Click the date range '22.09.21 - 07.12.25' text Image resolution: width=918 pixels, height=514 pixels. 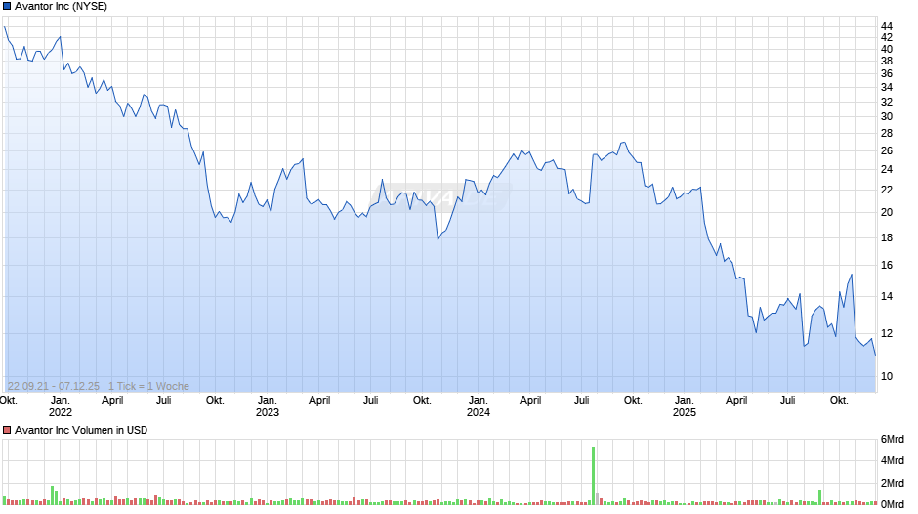[x=54, y=386]
